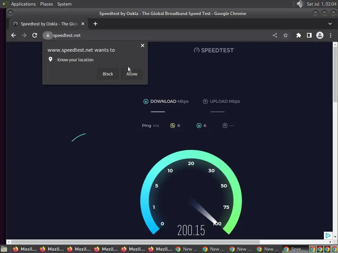Click the DOWNLOAD Mbps label
The width and height of the screenshot is (338, 253).
coord(169,101)
